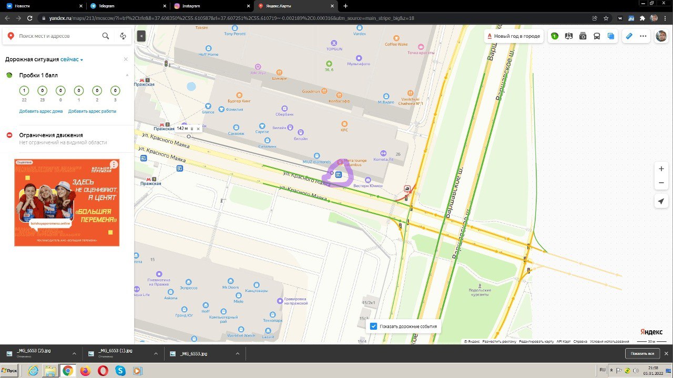This screenshot has height=378, width=673.
Task: Bookmark this page with the star
Action: [606, 18]
